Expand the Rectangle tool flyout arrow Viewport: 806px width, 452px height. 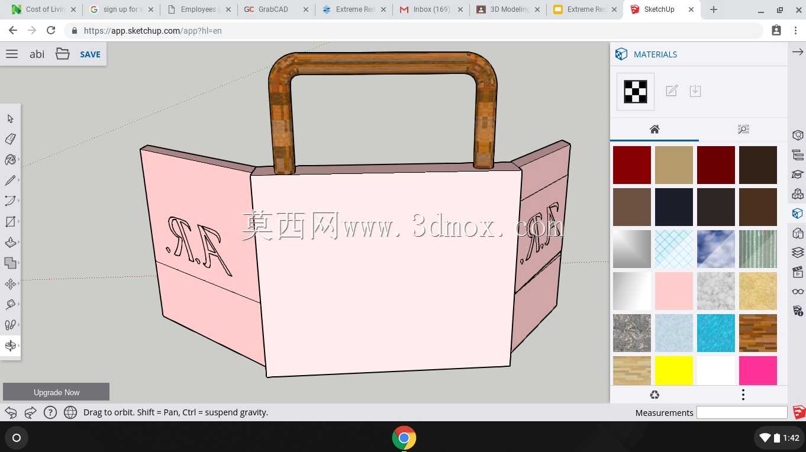19,222
